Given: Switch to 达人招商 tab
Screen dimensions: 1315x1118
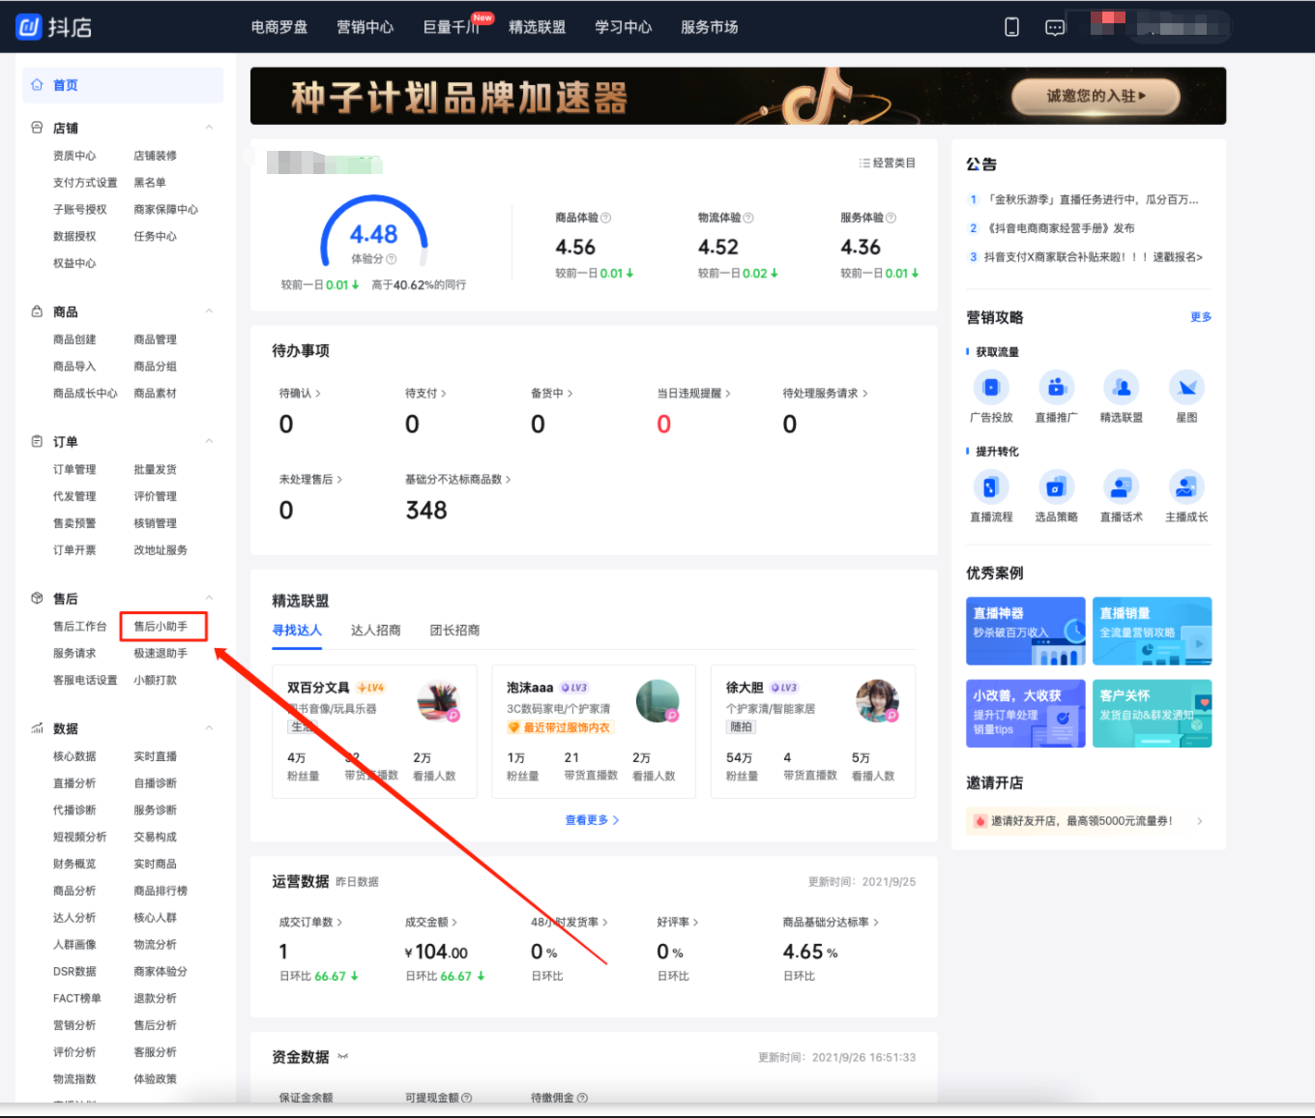Looking at the screenshot, I should coord(376,631).
